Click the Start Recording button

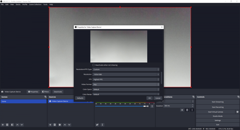click(x=217, y=107)
